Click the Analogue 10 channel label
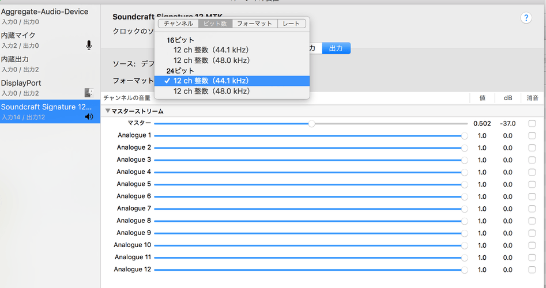The width and height of the screenshot is (546, 288). coord(133,245)
